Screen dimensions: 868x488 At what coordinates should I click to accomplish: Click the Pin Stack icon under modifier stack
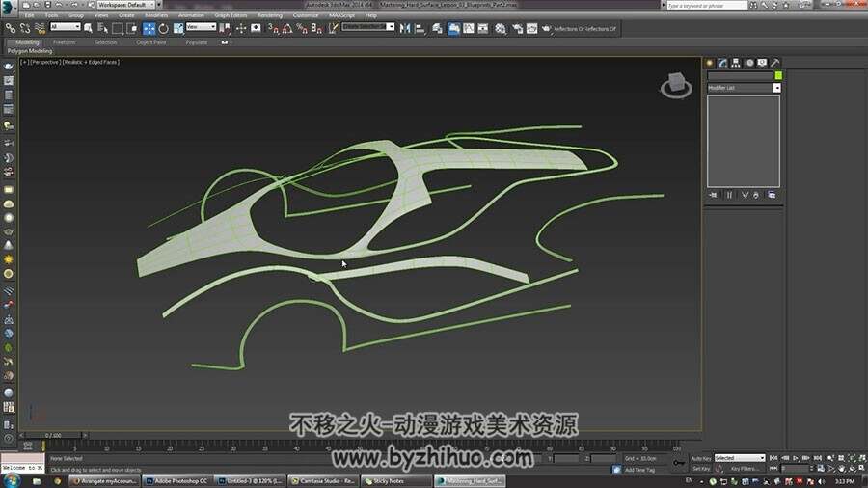[714, 195]
